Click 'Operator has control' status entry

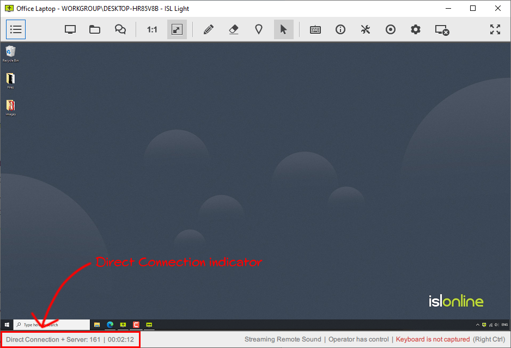pos(358,339)
